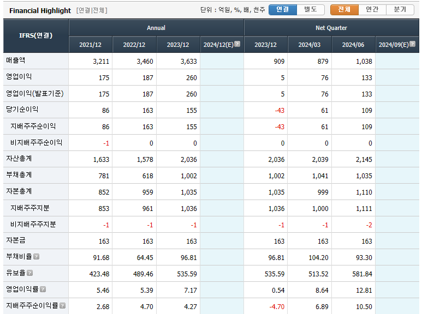This screenshot has width=428, height=314.
Task: Click the 2021/12 annual column header
Action: click(x=91, y=45)
